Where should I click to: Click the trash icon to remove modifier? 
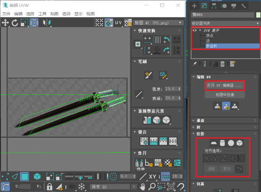[x=222, y=64]
